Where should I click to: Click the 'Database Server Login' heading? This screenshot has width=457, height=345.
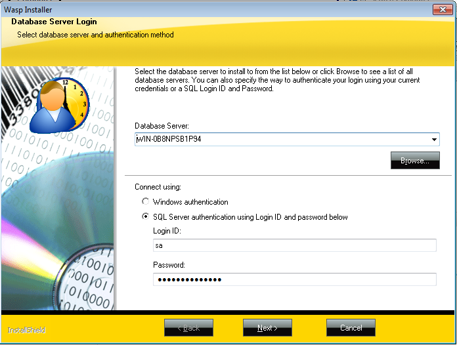click(54, 22)
